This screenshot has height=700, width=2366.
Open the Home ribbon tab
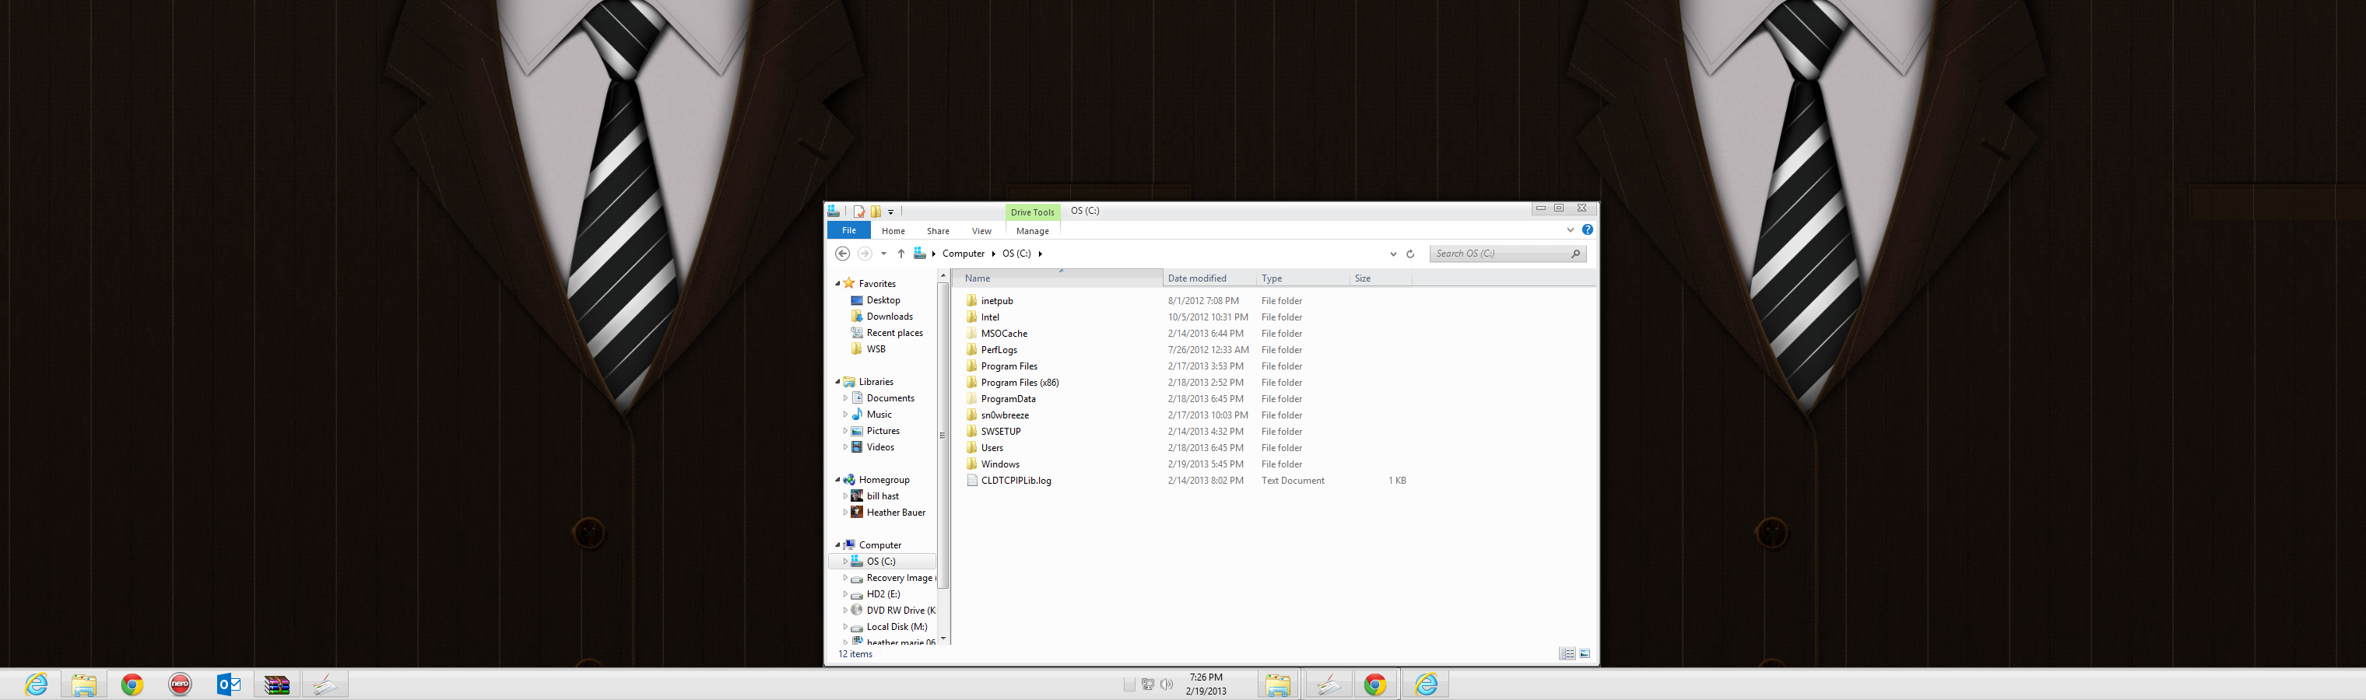pyautogui.click(x=893, y=231)
